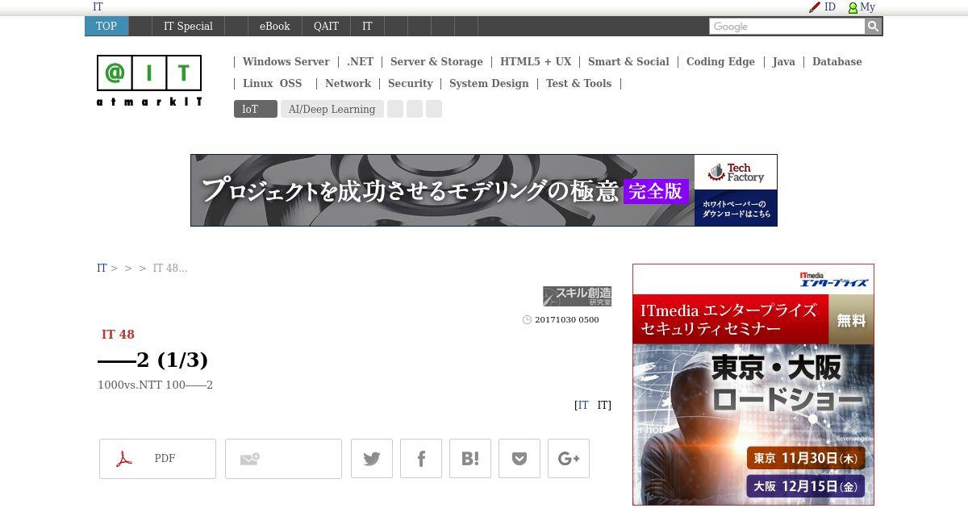
Task: Share article on Twitter
Action: point(372,459)
